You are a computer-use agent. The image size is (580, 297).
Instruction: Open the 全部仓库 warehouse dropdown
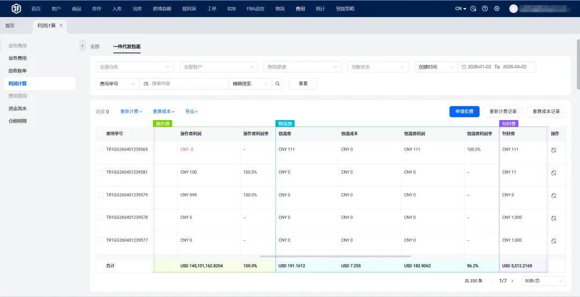click(135, 67)
